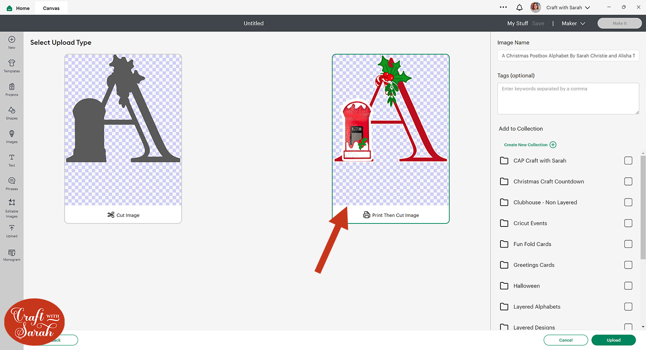Screen dimensions: 646x350
Task: Tick the Layered Alphabets checkbox
Action: coord(628,307)
